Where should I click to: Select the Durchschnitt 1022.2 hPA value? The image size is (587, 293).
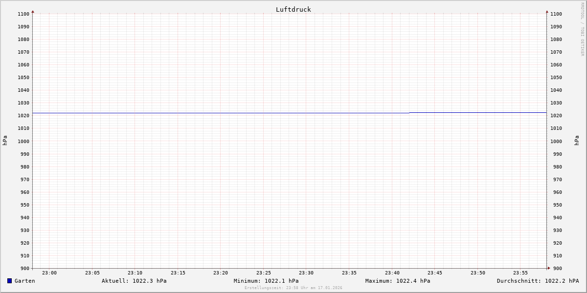click(538, 281)
